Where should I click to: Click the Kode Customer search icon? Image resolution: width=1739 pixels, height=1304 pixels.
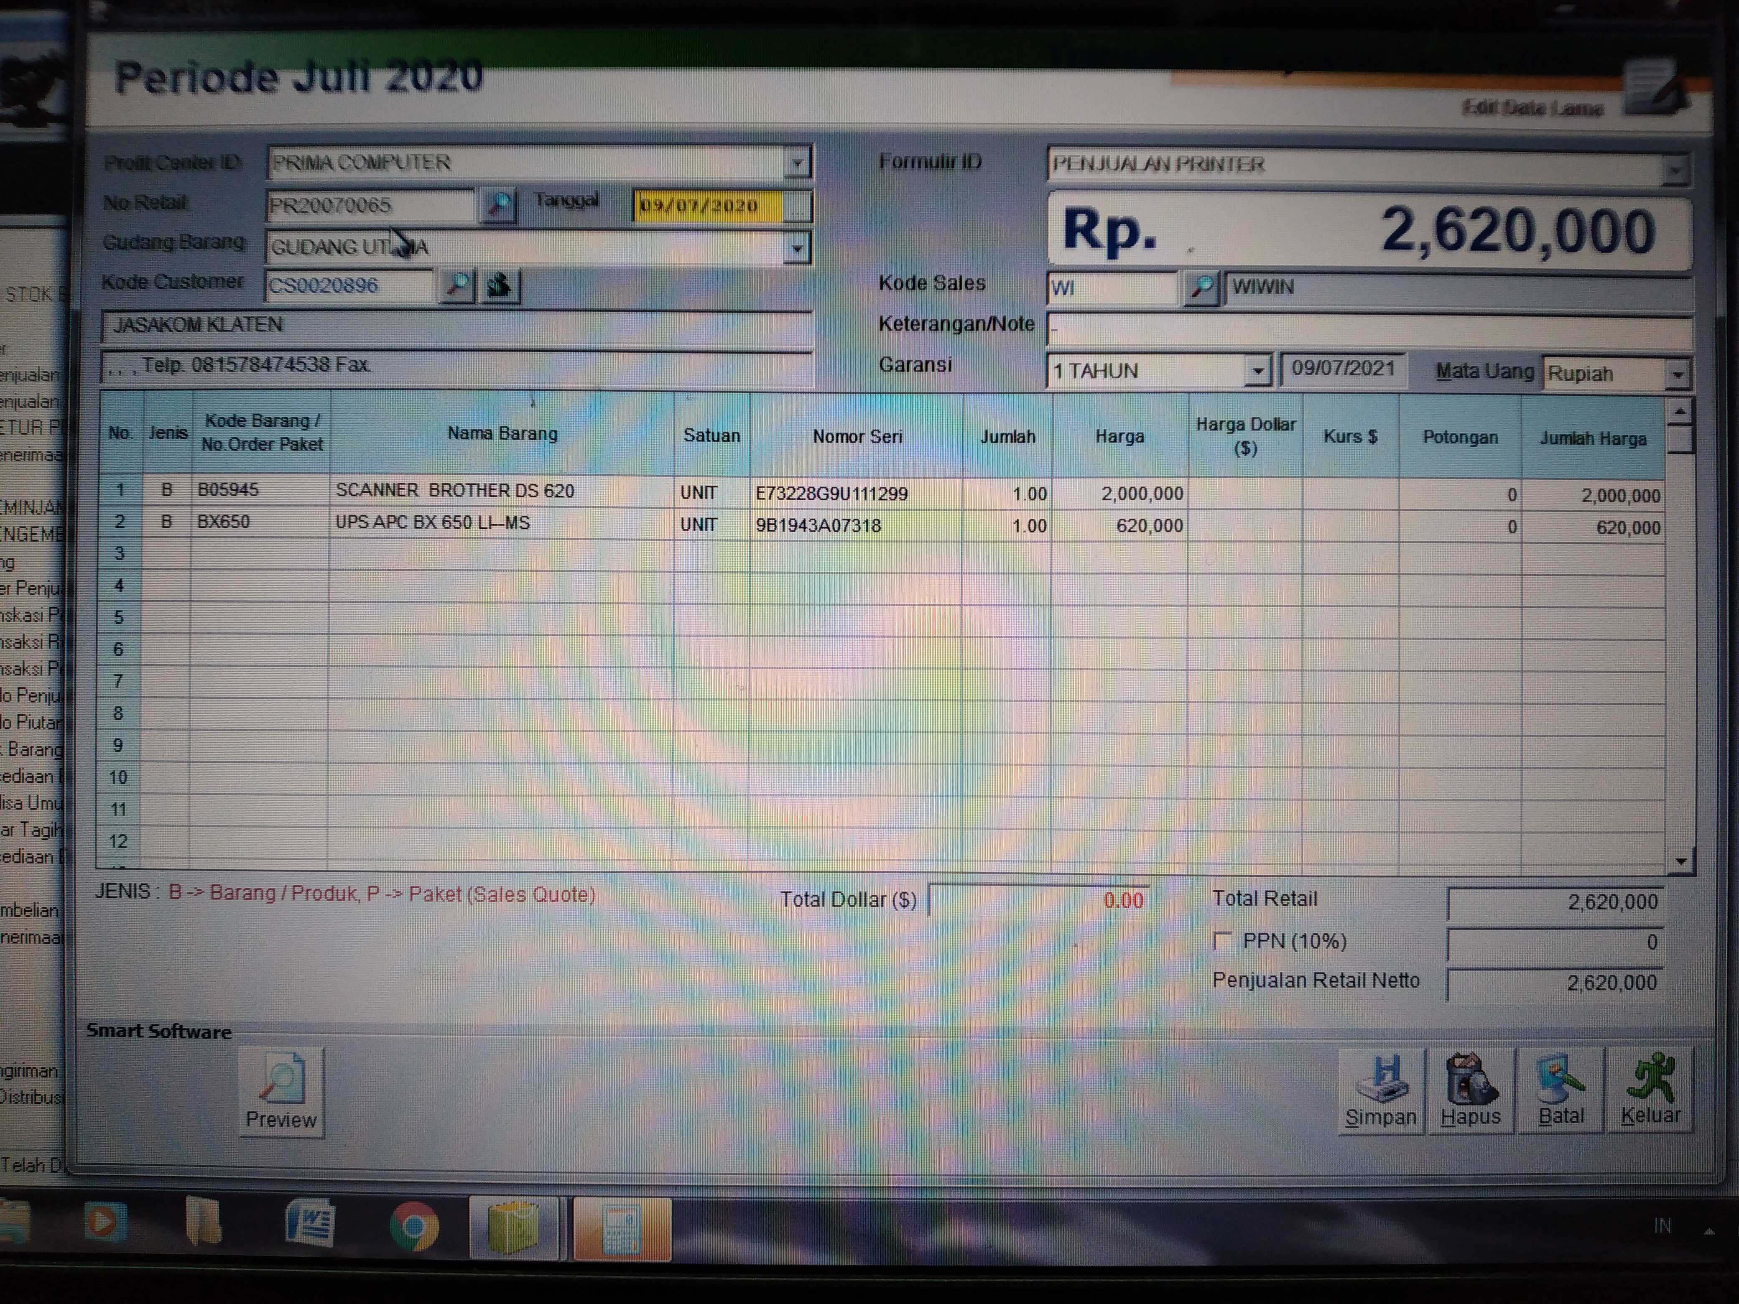click(457, 285)
